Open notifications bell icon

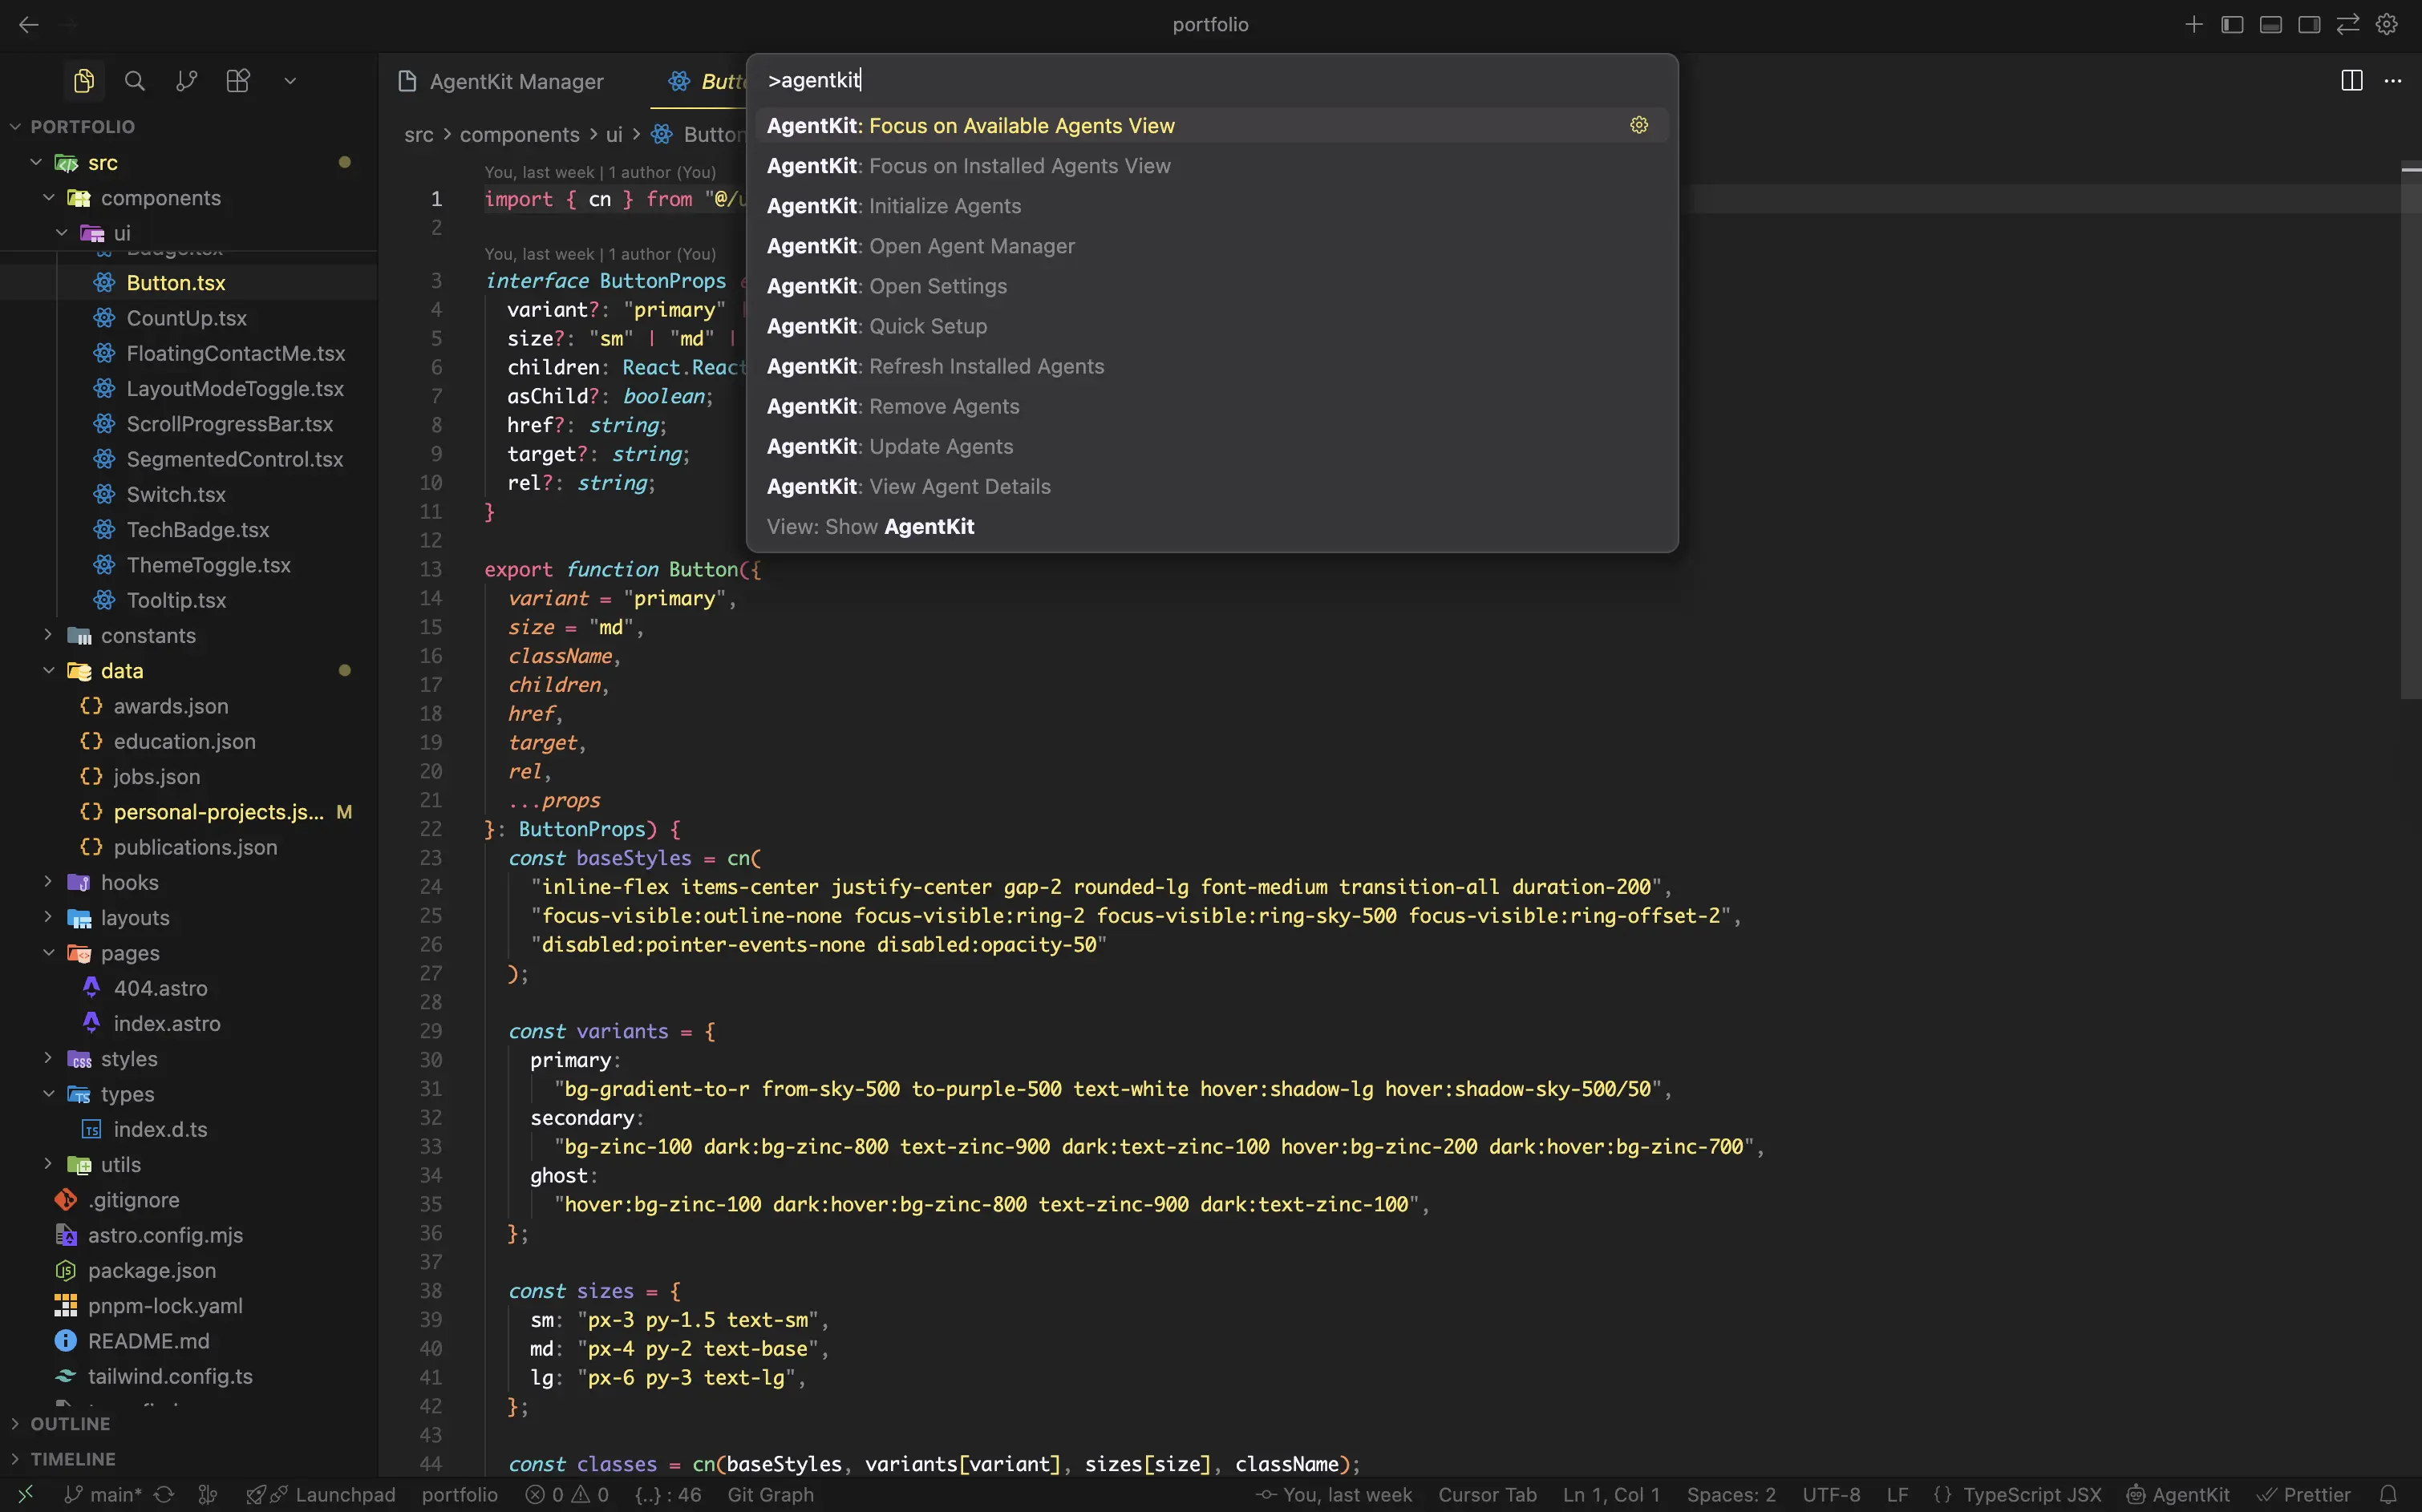[x=2388, y=1495]
